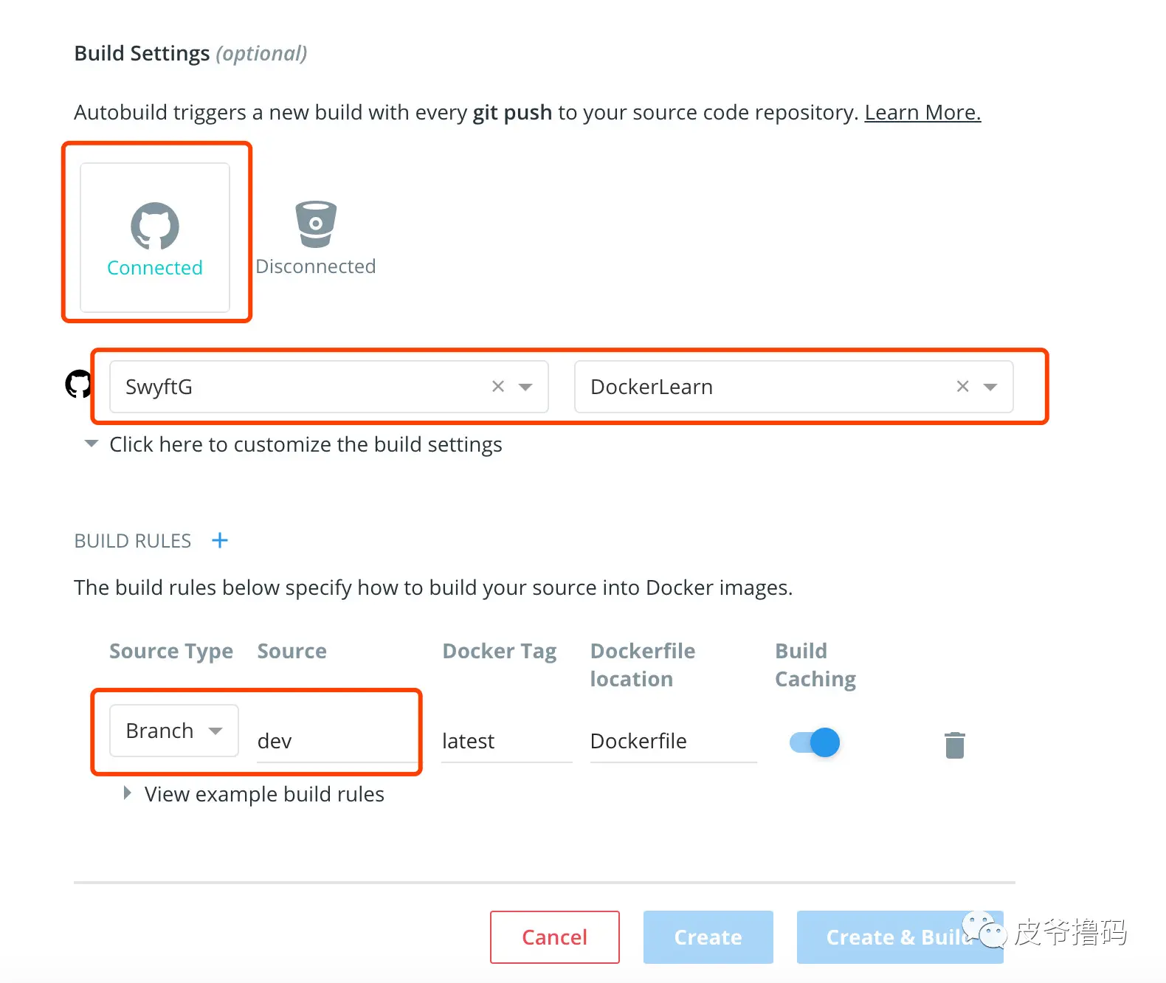
Task: Select the connected GitHub provider icon
Action: click(x=155, y=227)
